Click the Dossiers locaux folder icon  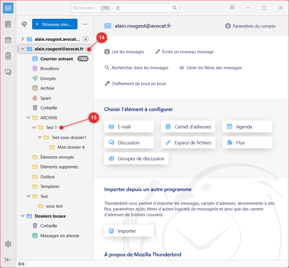[29, 216]
